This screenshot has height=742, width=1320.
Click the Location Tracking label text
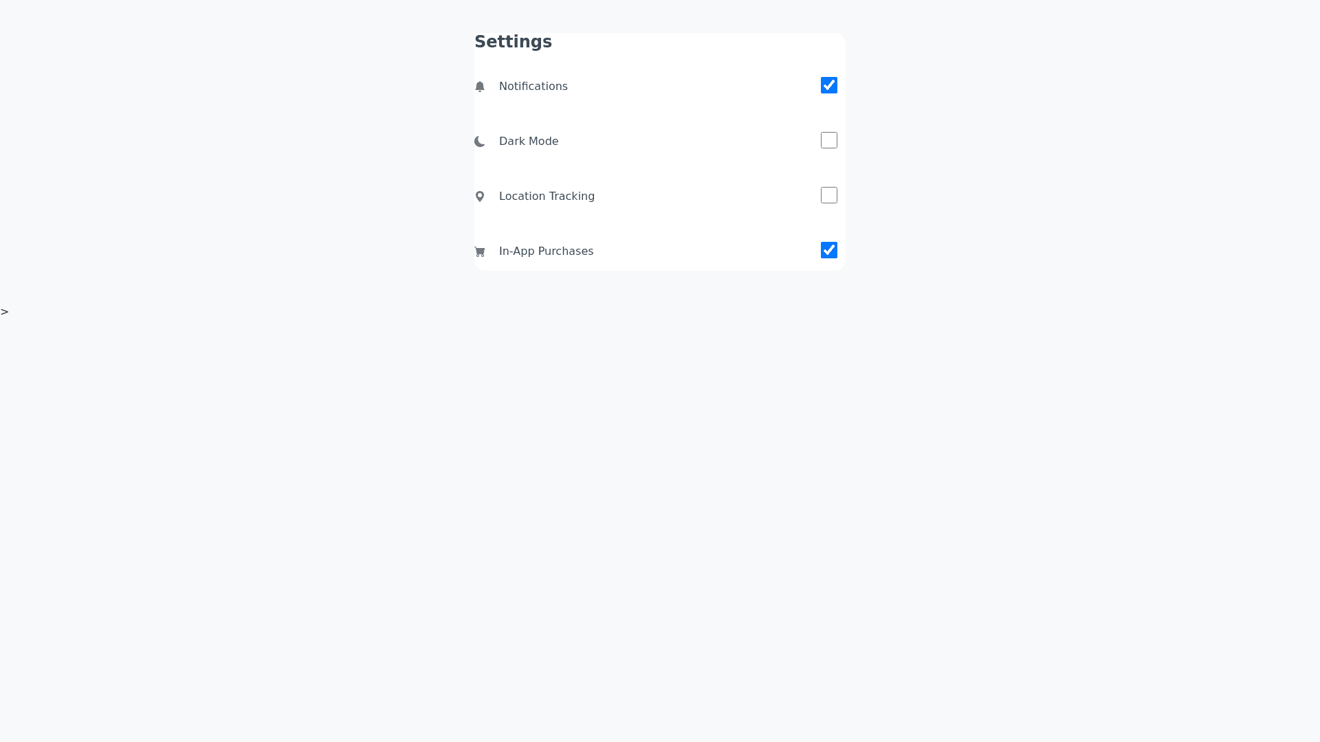(x=547, y=196)
